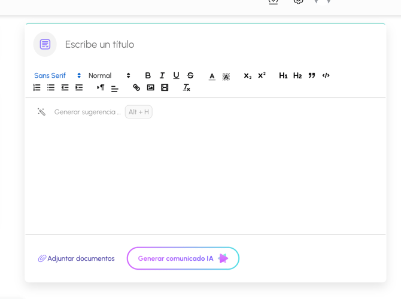Screen dimensions: 401x299
Task: Open the text color picker
Action: (x=212, y=76)
